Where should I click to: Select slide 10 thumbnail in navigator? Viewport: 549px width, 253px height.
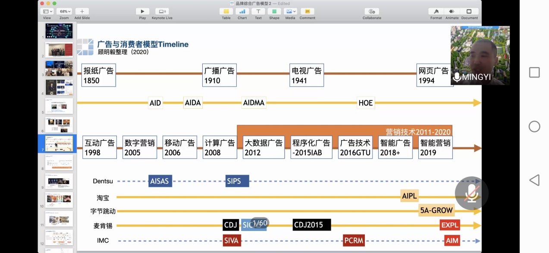[59, 200]
